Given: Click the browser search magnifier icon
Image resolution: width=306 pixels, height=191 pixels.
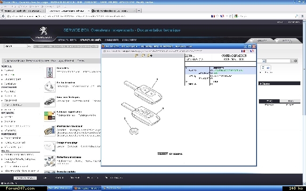Looking at the screenshot, I should coord(297,16).
